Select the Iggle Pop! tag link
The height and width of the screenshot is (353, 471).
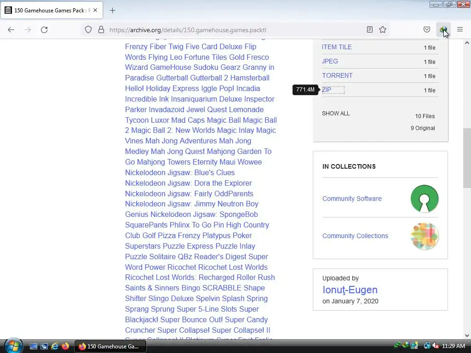pyautogui.click(x=218, y=89)
